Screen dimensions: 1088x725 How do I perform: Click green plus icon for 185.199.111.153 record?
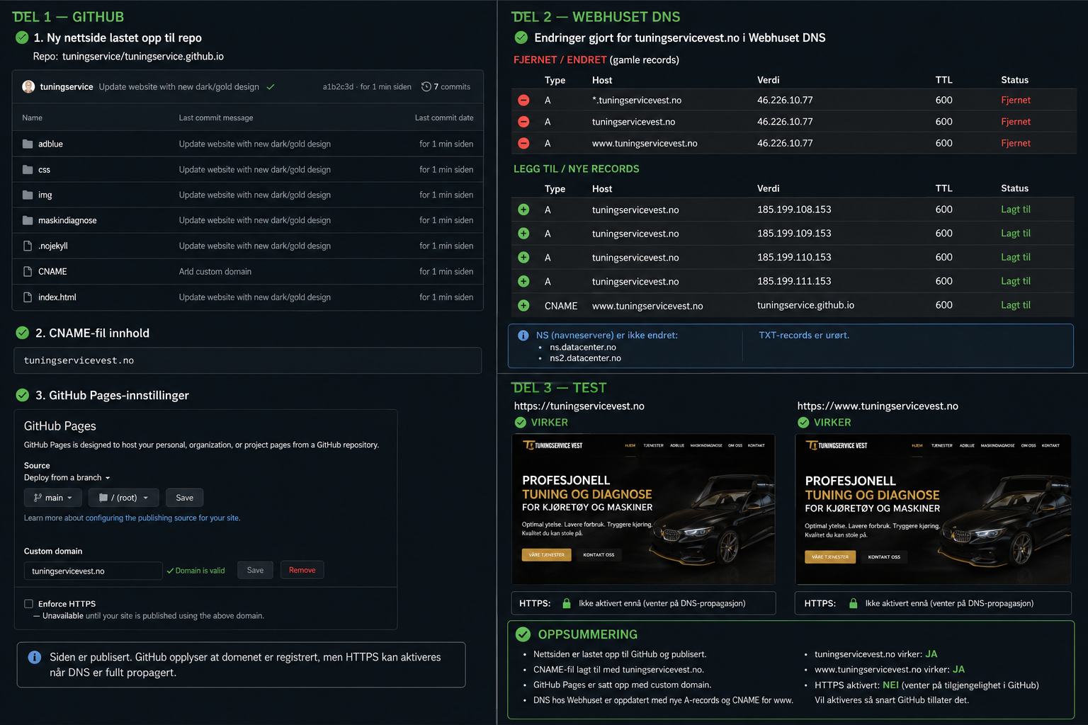tap(523, 281)
